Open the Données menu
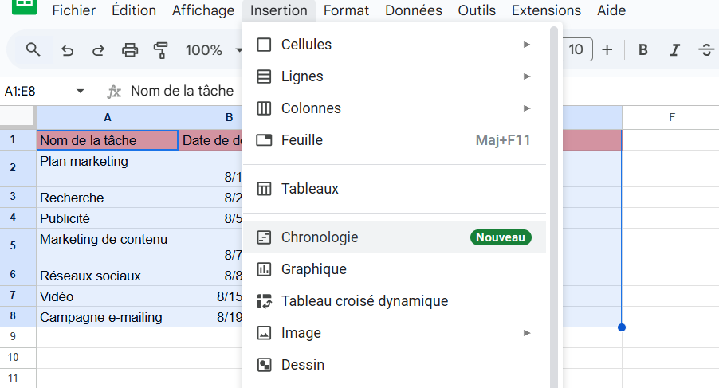This screenshot has width=719, height=388. click(414, 10)
